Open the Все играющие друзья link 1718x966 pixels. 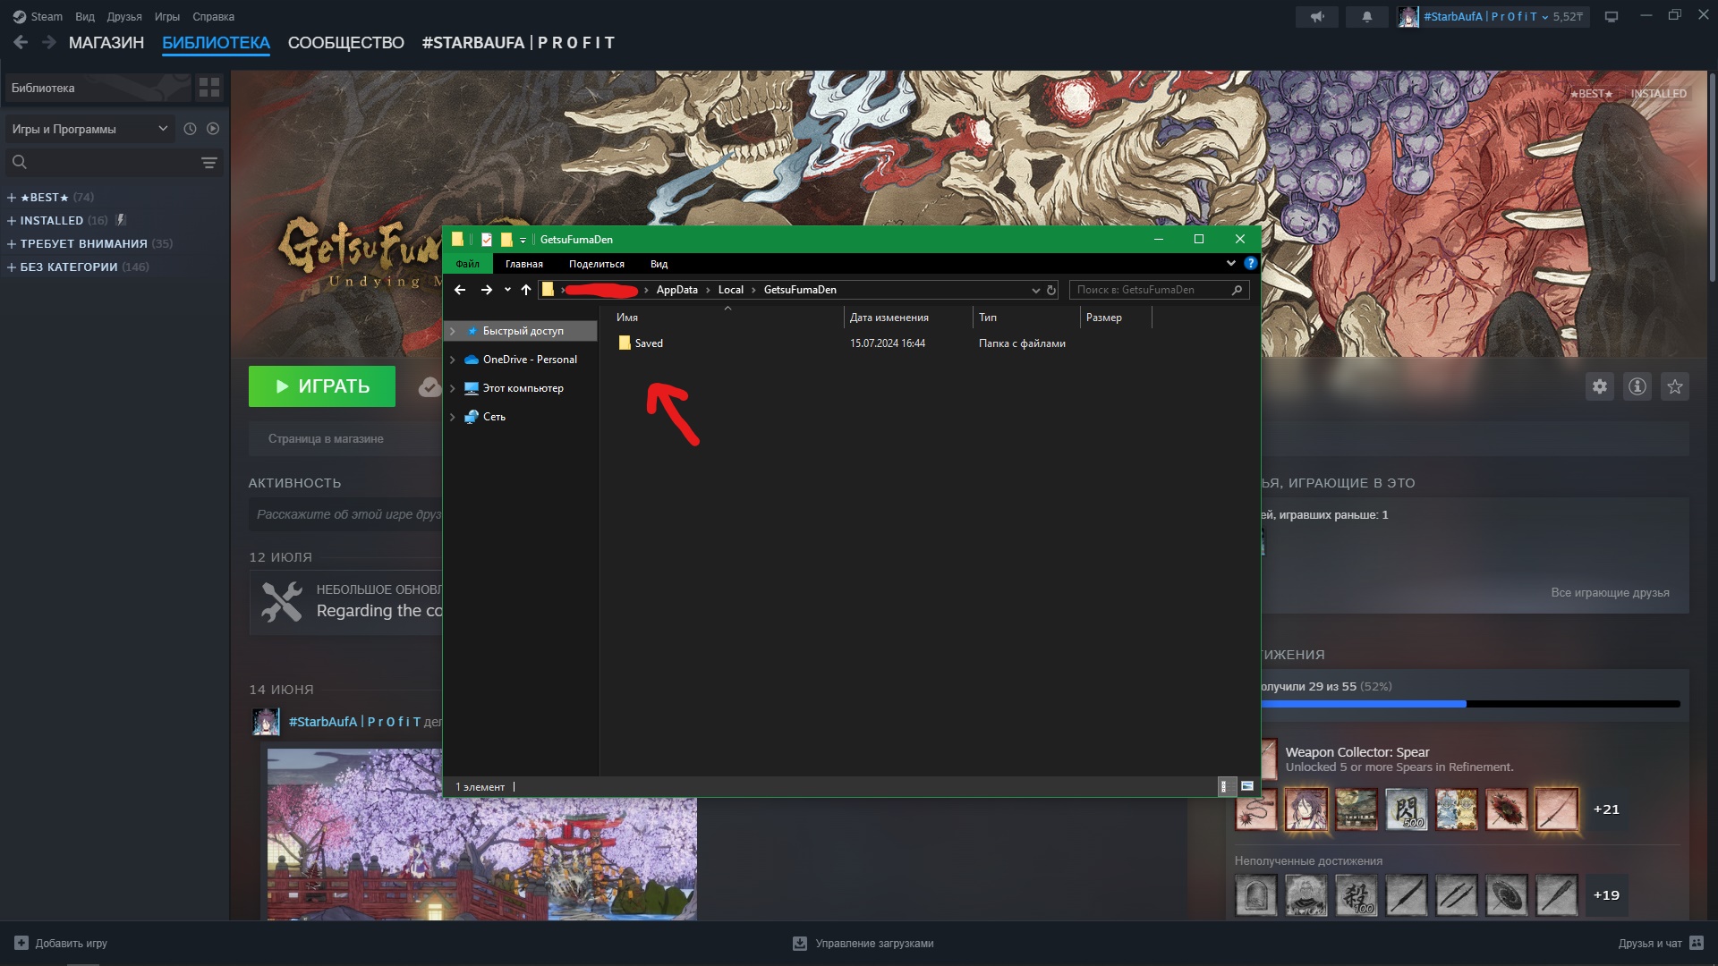(x=1609, y=592)
